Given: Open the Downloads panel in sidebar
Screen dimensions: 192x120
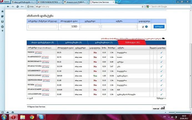Looking at the screenshot, I should (2, 22).
